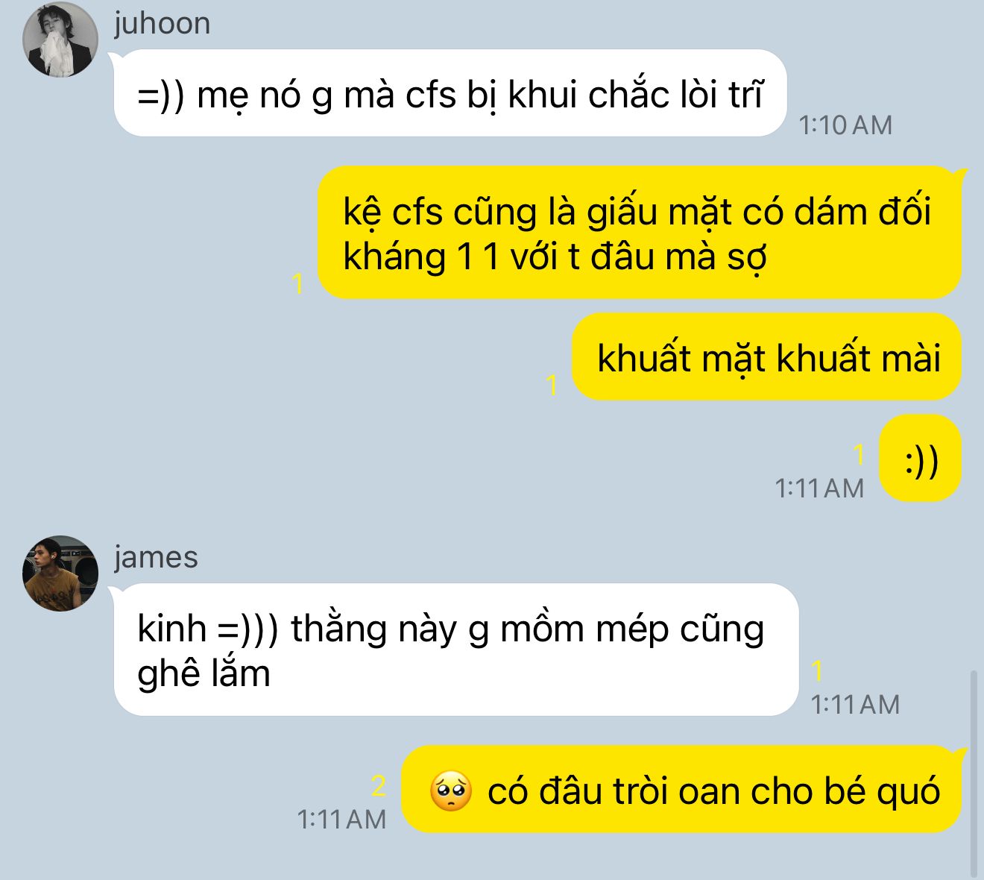Tap the pleading face emoji

click(450, 791)
